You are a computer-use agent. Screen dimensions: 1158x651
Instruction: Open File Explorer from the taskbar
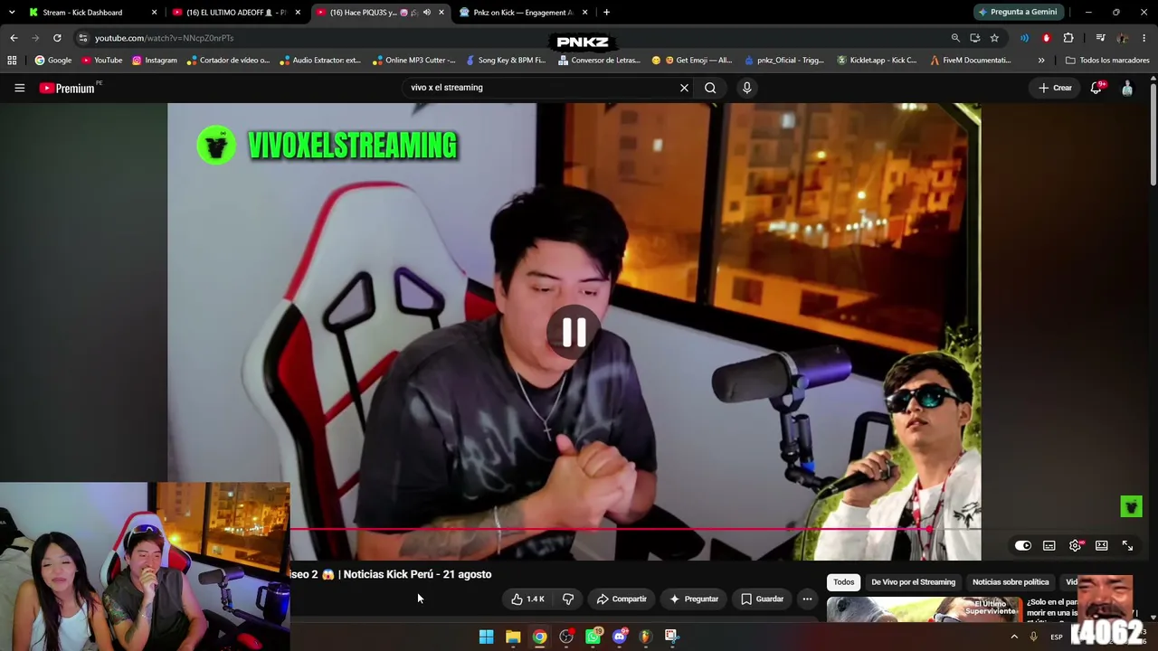513,637
